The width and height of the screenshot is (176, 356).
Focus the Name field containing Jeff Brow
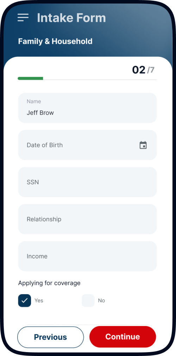[x=87, y=108]
